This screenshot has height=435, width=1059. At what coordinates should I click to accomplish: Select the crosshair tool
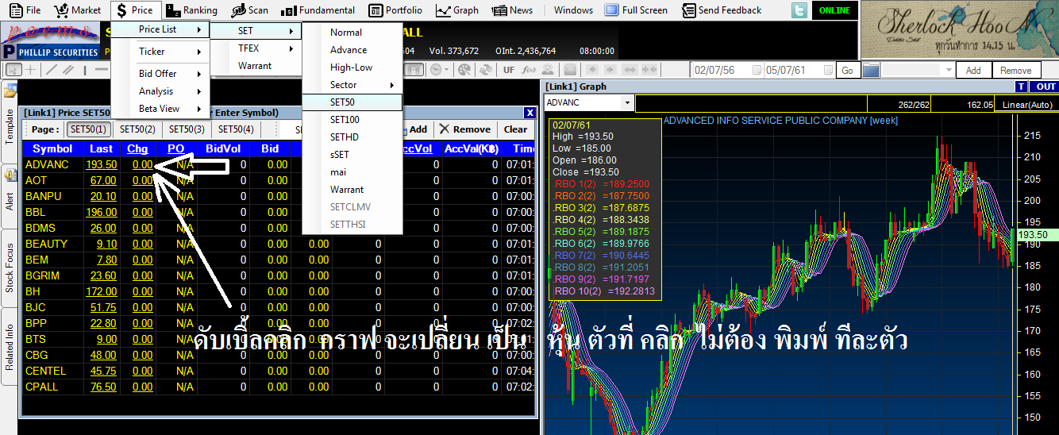[x=30, y=70]
